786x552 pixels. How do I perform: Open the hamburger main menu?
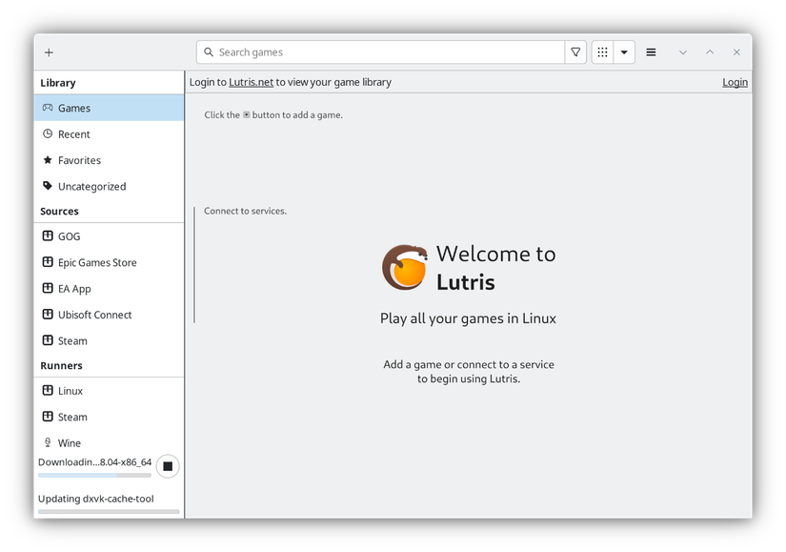[651, 52]
